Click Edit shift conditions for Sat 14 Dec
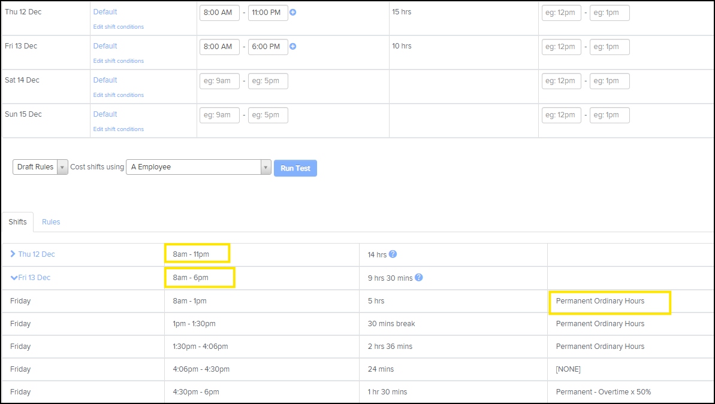Image resolution: width=715 pixels, height=404 pixels. [118, 95]
